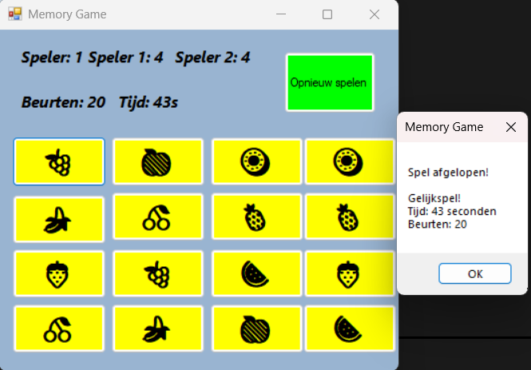Click the 'Speler: 1' current player label

(x=52, y=58)
